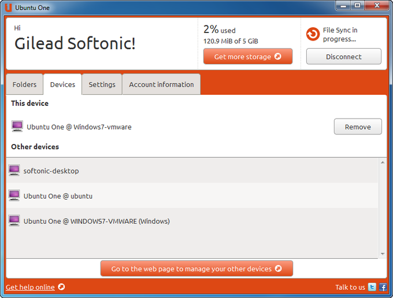Disconnect from file sync
Viewport: 393px width, 298px height.
pos(344,57)
